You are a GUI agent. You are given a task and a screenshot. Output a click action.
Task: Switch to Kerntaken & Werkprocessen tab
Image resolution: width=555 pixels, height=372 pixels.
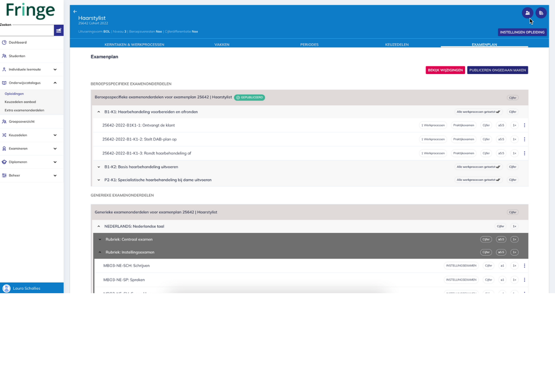[134, 44]
